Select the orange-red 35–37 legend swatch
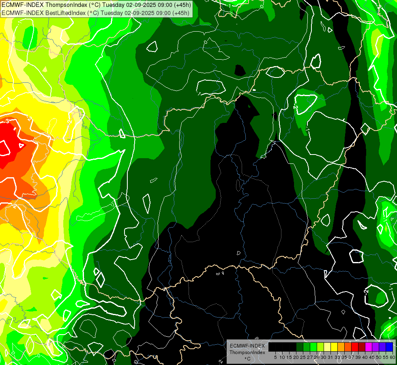Screen dimensions: 397x365 coord(348,347)
